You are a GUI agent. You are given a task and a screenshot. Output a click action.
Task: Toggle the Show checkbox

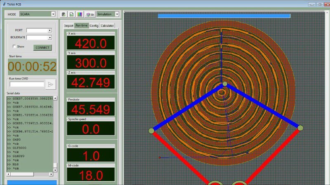14,46
